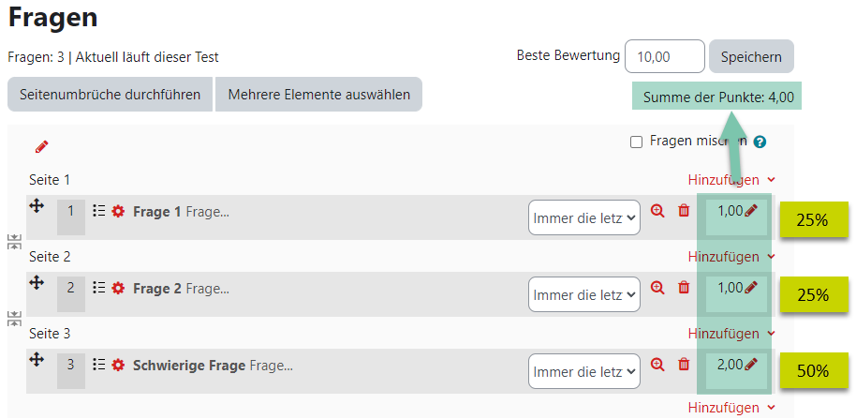Viewport: 856px width, 419px height.
Task: Click Mehrere Elemente auswählen button
Action: [318, 95]
